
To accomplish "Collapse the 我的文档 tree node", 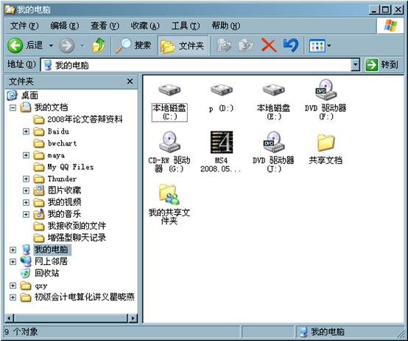I will tap(13, 108).
